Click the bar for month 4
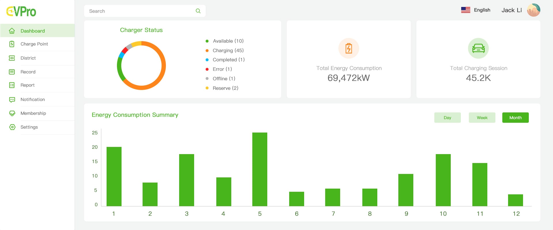This screenshot has height=230, width=553. 224,192
